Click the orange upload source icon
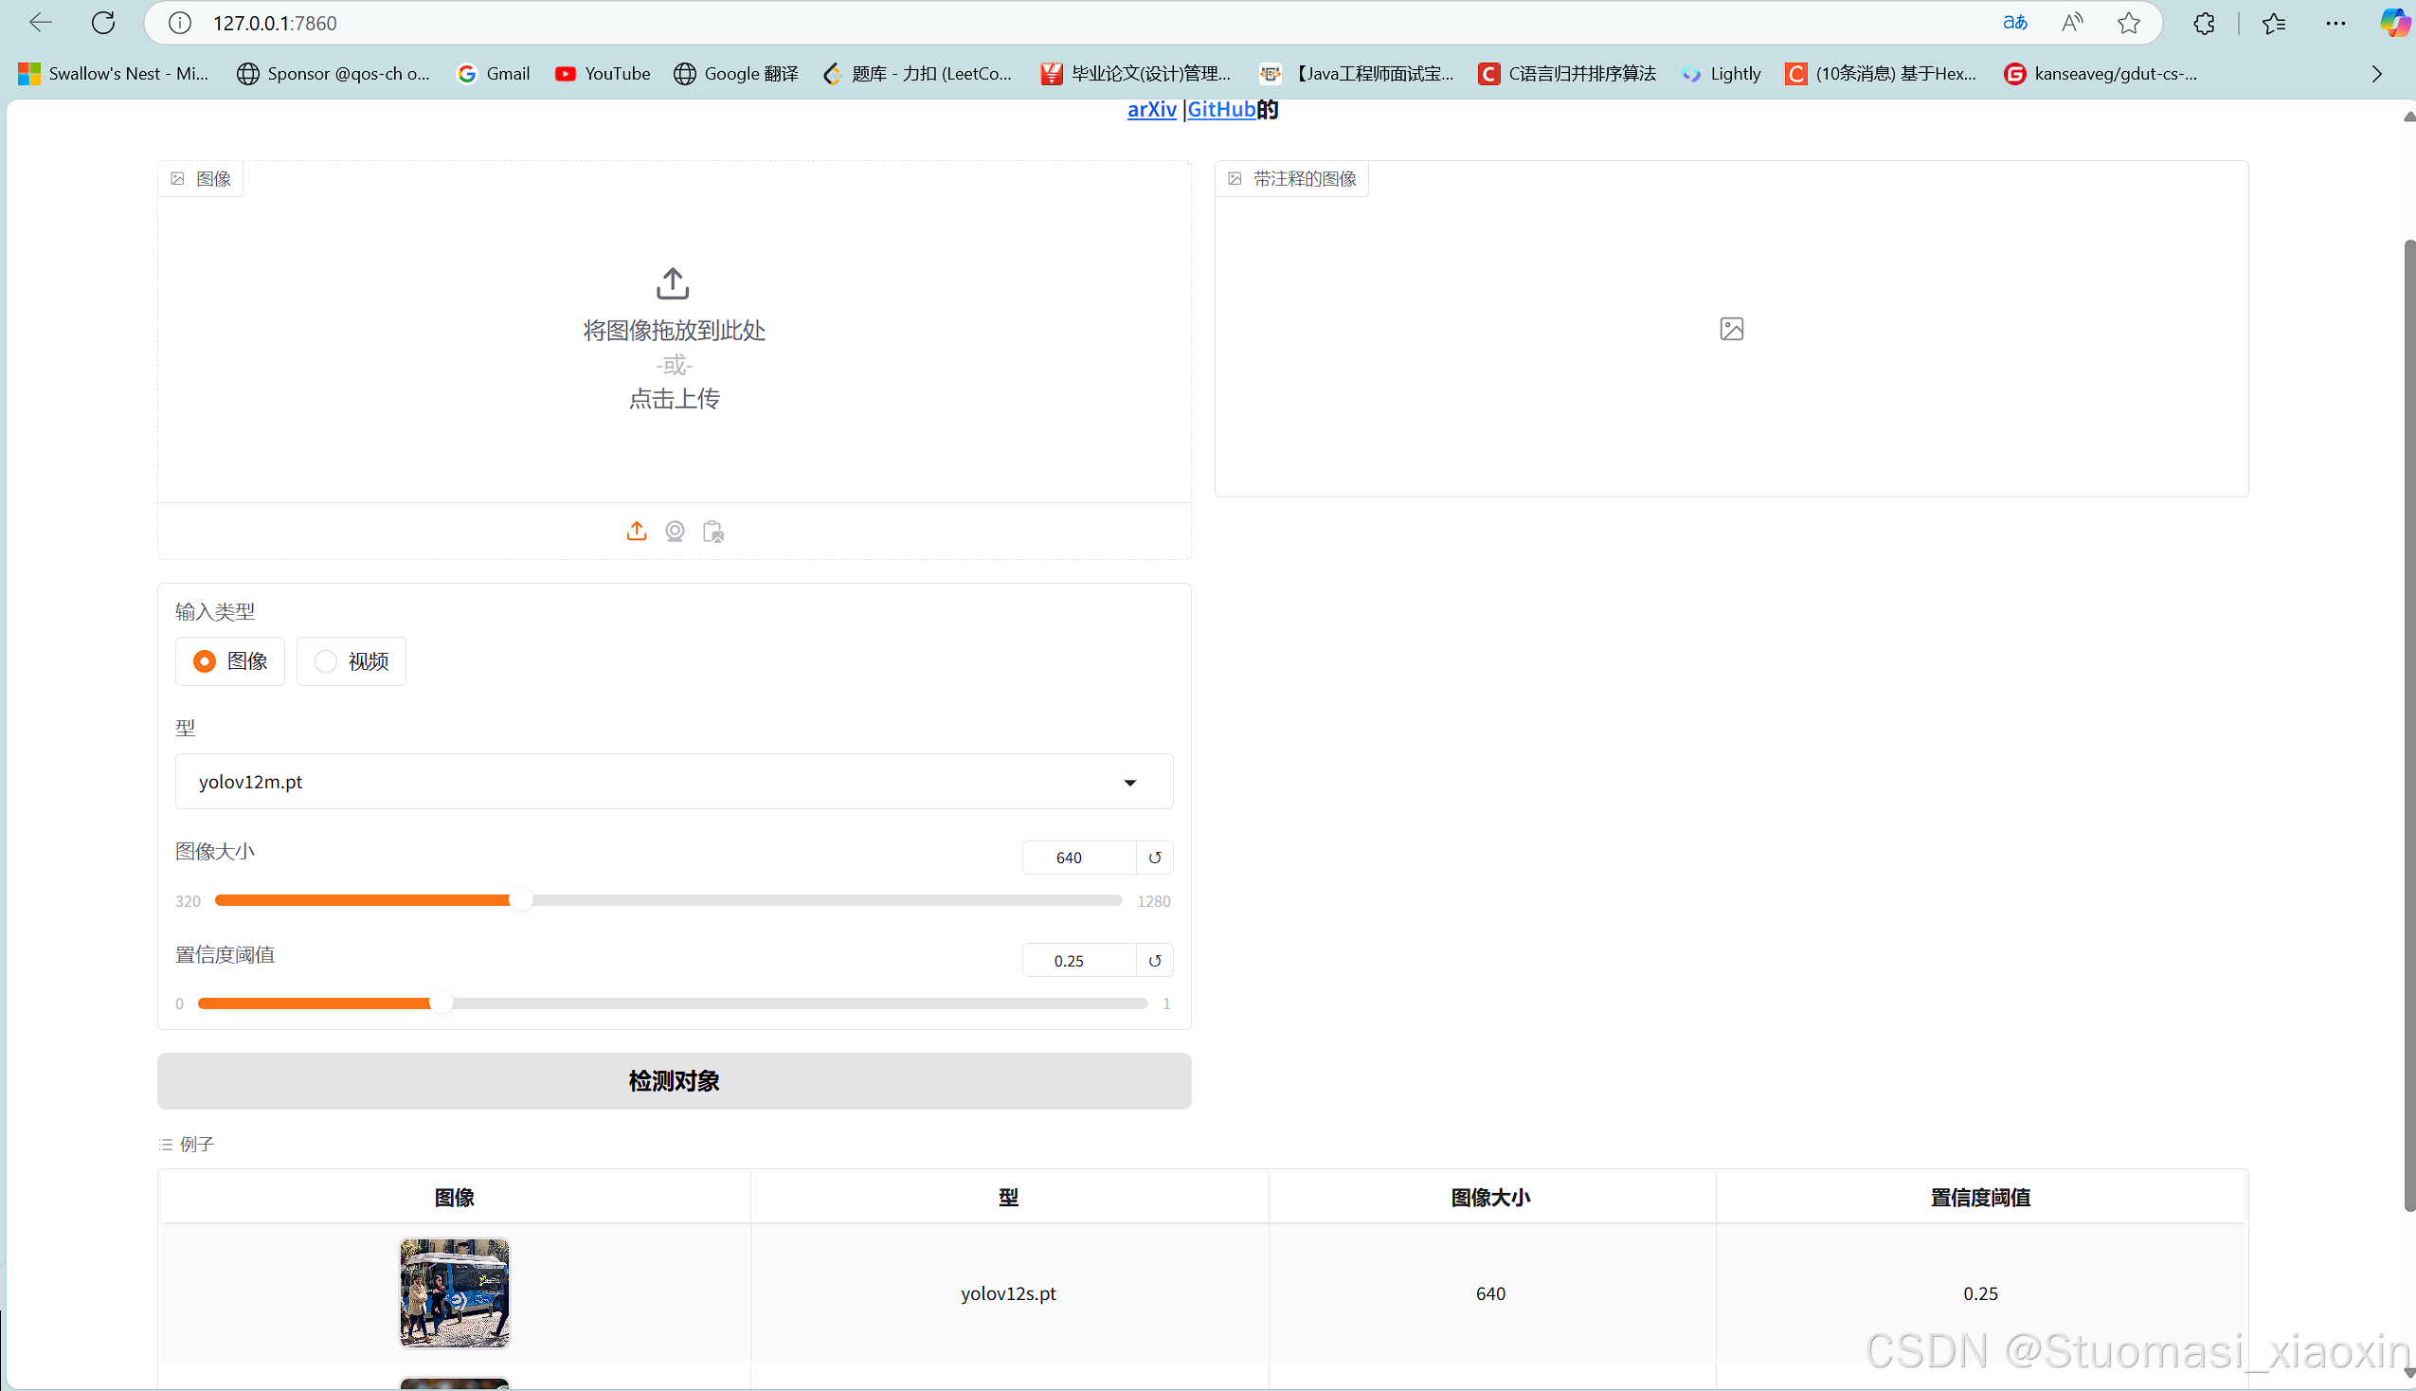Viewport: 2416px width, 1391px height. [x=636, y=532]
